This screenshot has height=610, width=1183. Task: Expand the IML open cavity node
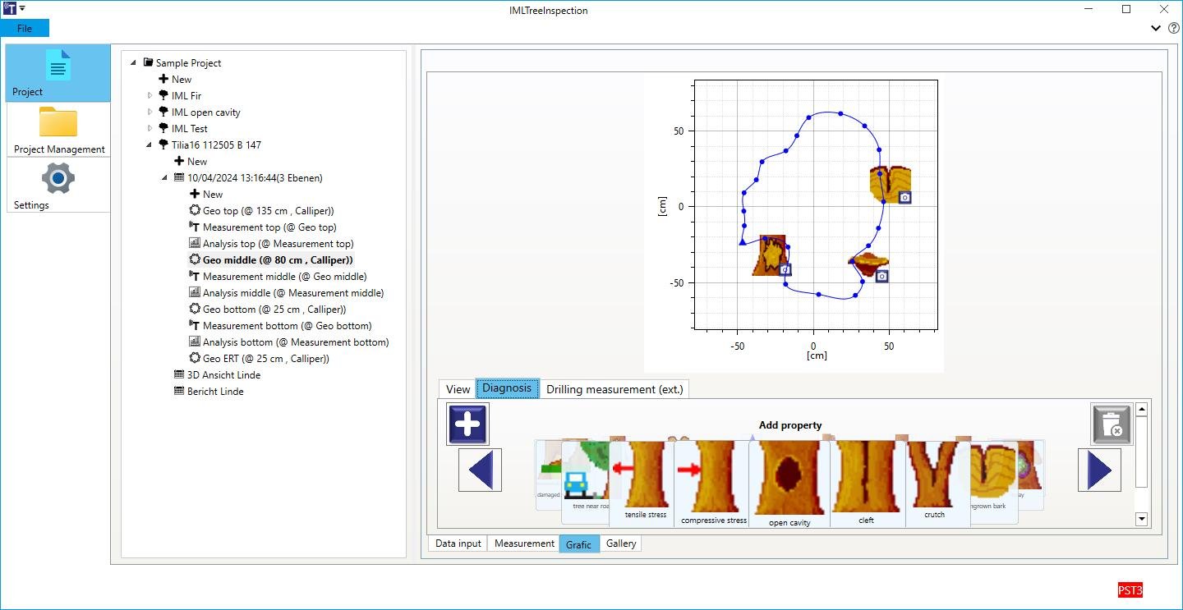pos(150,112)
